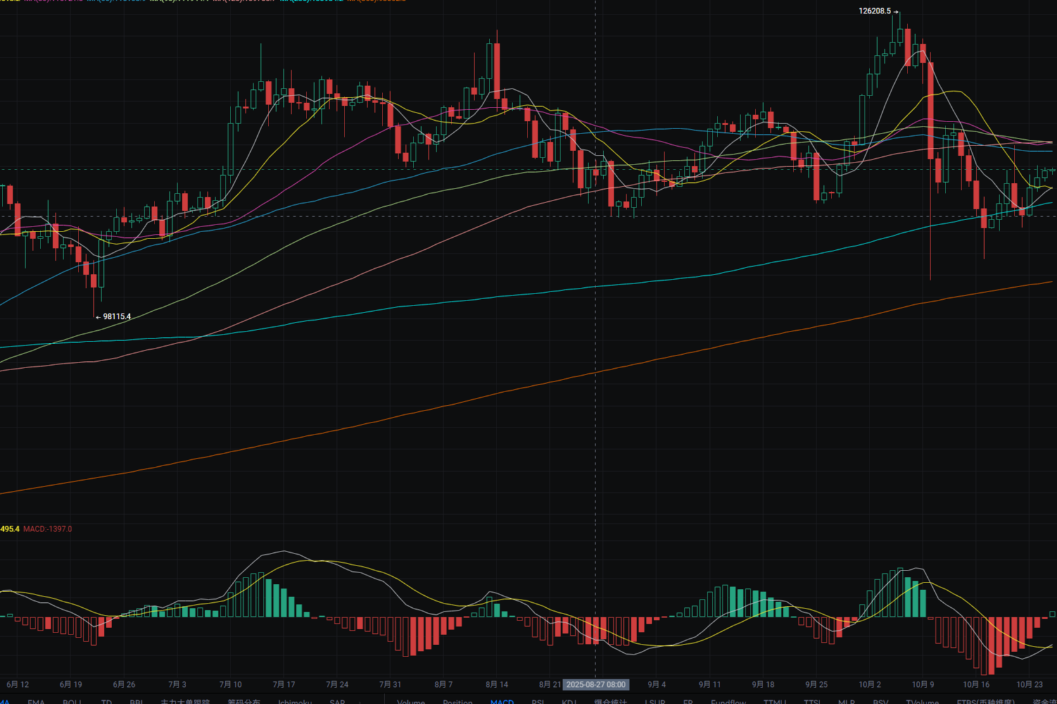Click the 126208.5 high price label

874,11
